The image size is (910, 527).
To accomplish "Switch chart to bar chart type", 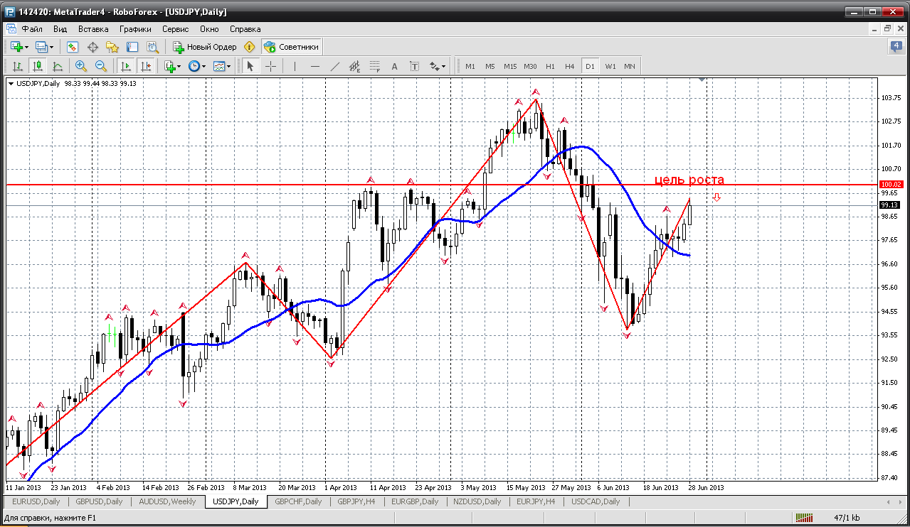I will tap(17, 66).
